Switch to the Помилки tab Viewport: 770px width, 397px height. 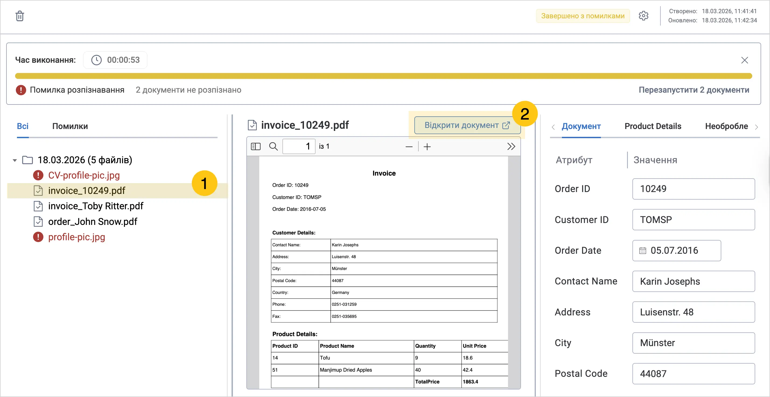70,126
